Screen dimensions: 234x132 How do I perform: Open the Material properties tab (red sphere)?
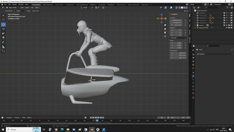click(x=193, y=93)
